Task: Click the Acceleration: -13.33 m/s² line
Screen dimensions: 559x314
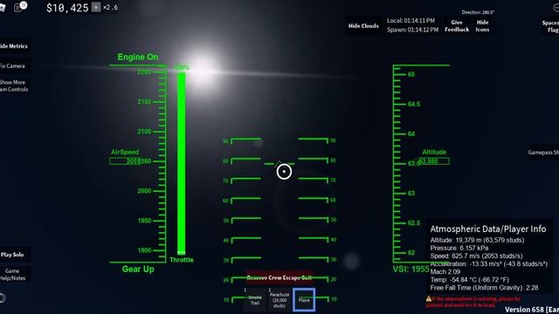Action: click(x=489, y=263)
